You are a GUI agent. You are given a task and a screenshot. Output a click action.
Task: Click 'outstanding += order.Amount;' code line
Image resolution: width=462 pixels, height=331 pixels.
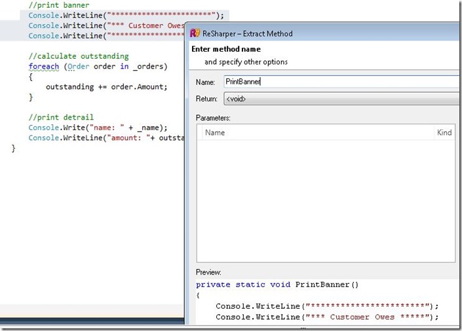point(106,87)
